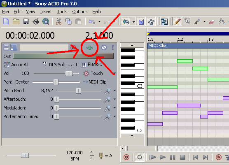The image size is (229, 165).
Task: Open the Insert menu
Action: click(x=46, y=12)
